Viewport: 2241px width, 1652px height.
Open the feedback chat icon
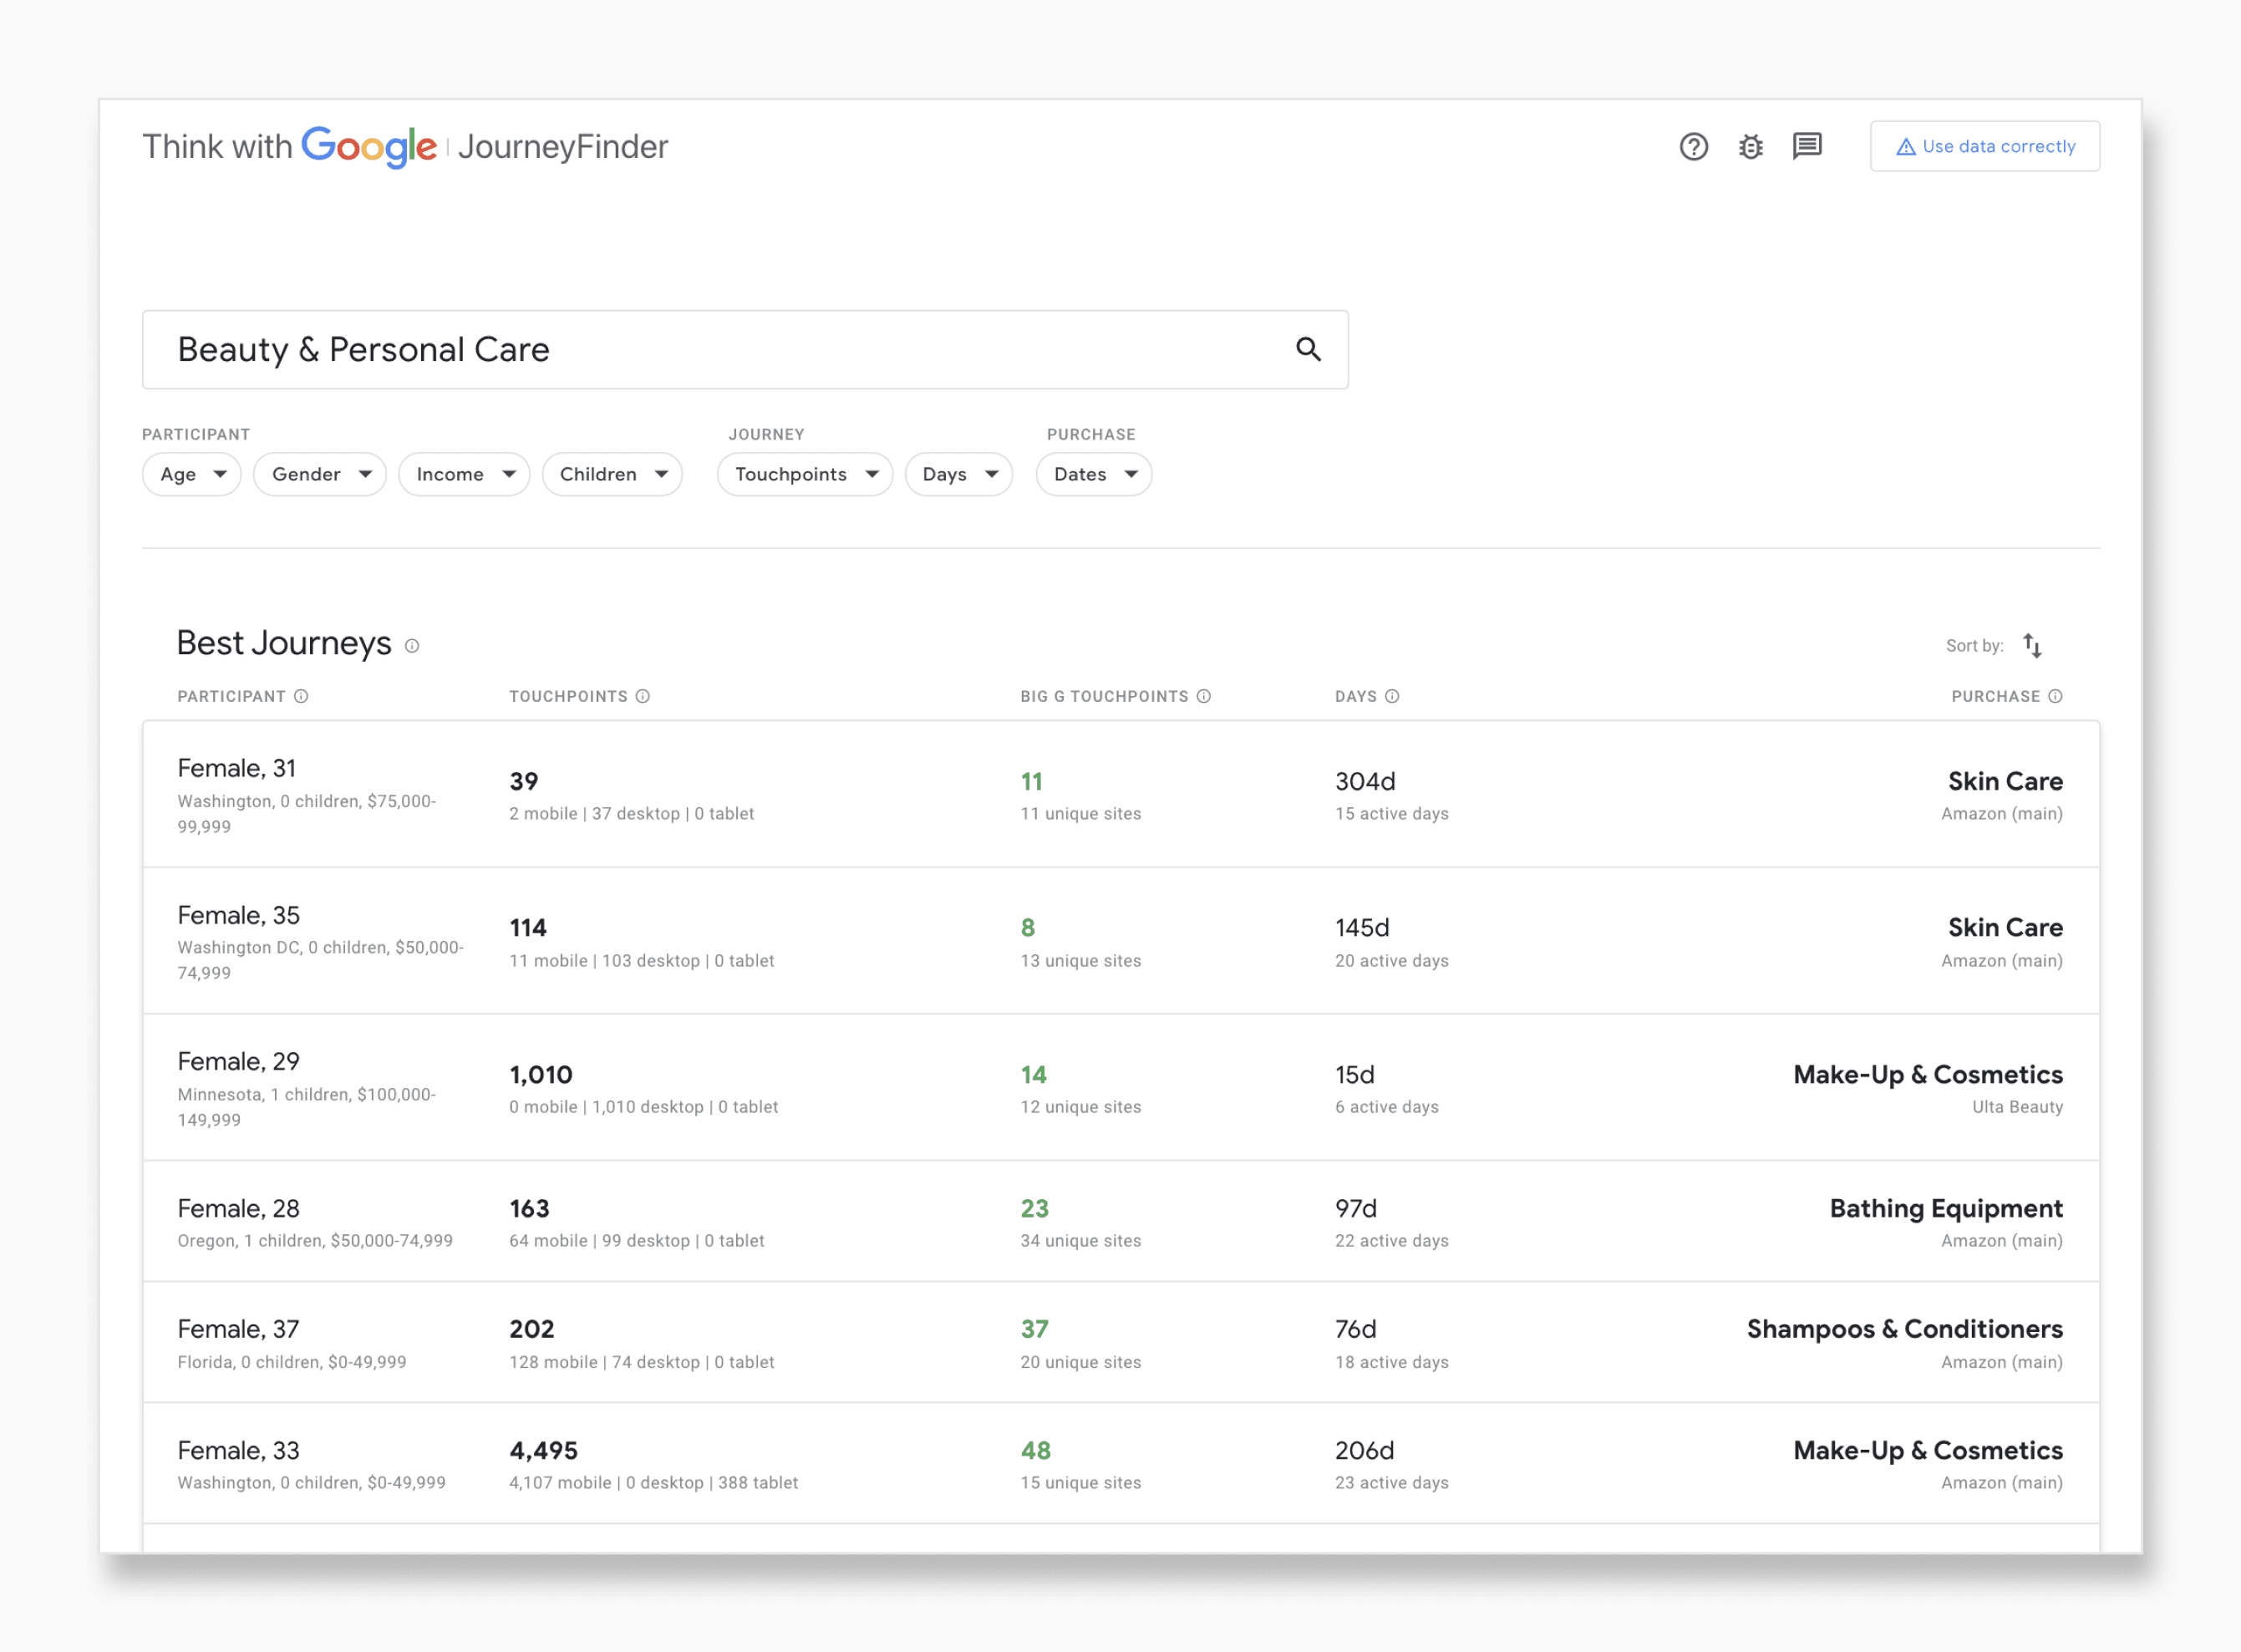(1808, 147)
